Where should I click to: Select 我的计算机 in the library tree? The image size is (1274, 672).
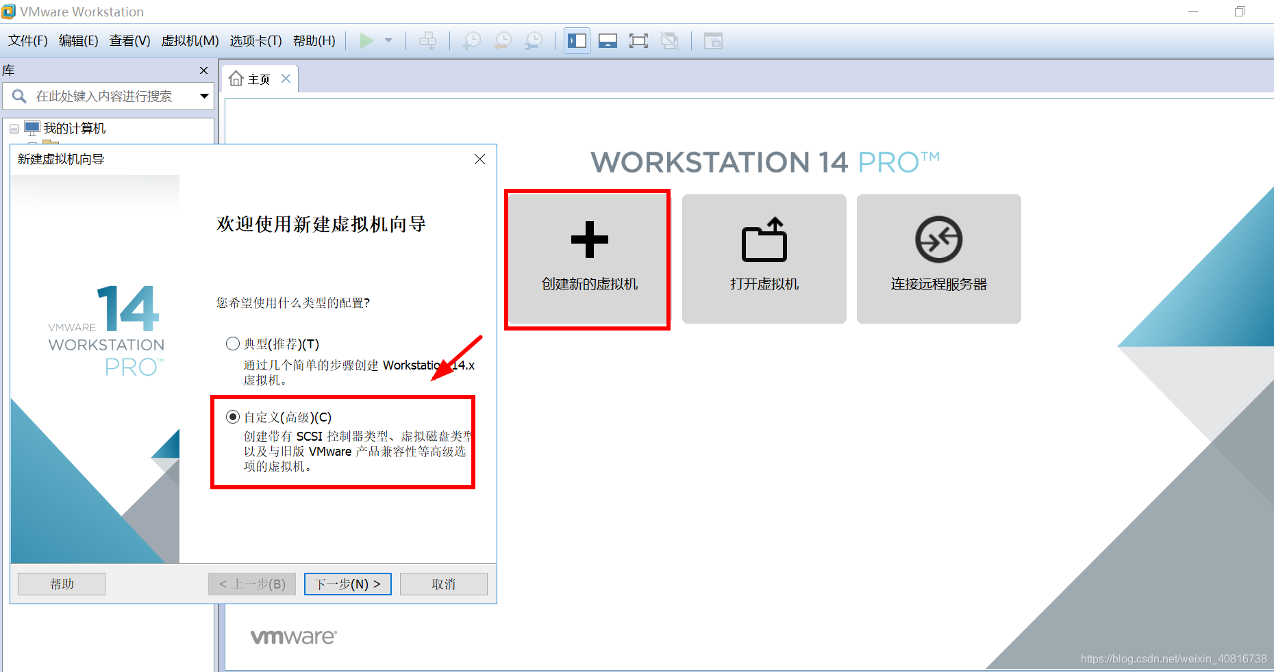(75, 129)
